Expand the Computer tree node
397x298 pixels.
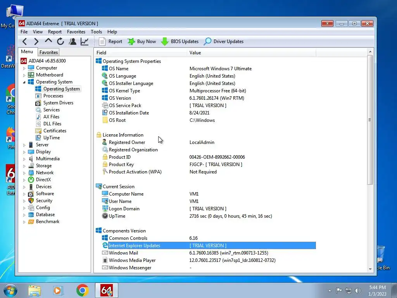point(24,68)
